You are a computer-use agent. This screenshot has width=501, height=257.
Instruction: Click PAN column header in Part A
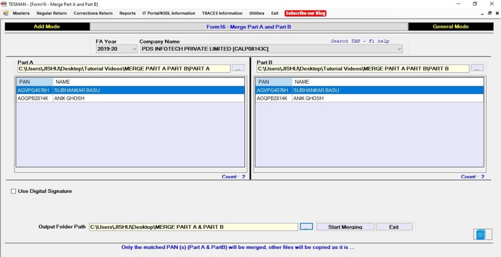pyautogui.click(x=35, y=82)
